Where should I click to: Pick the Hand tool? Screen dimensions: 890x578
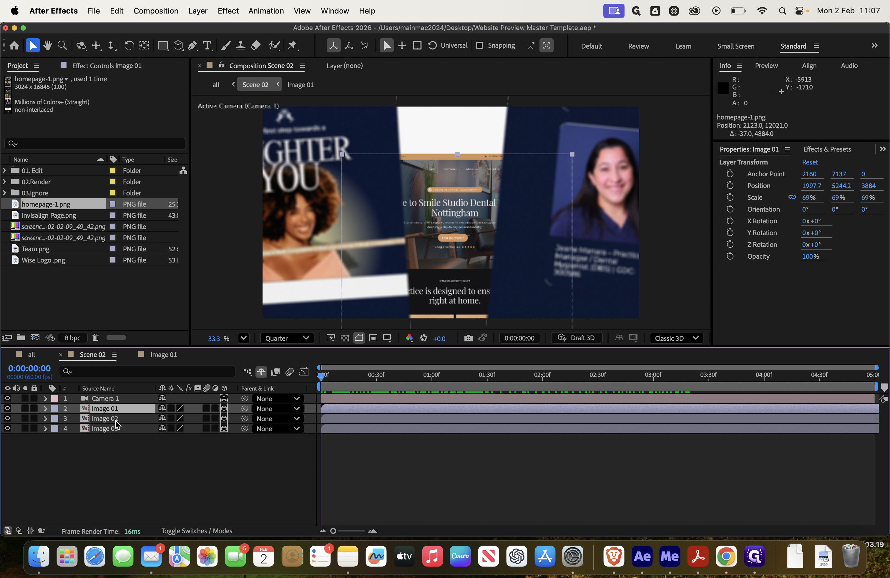coord(47,46)
